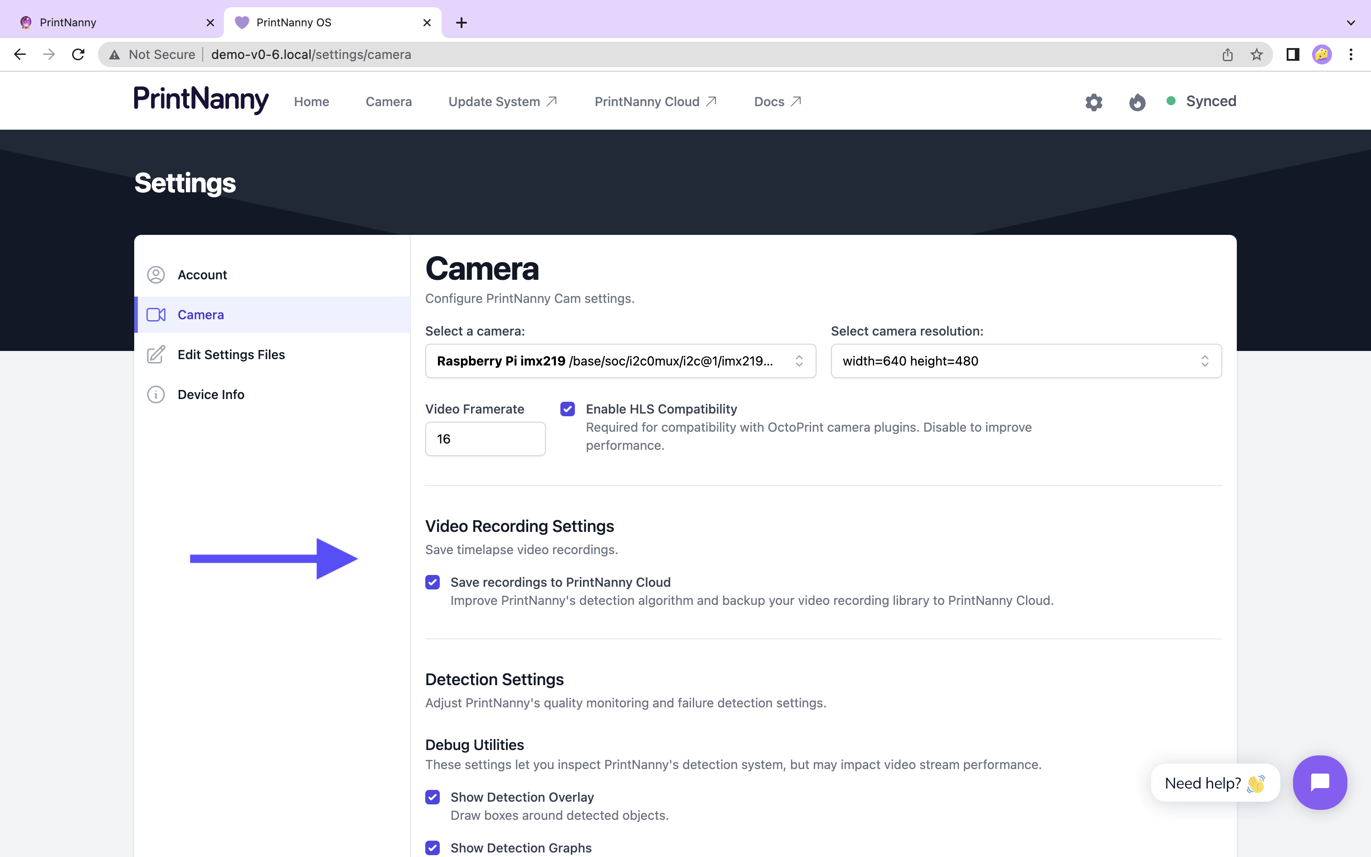1371x857 pixels.
Task: Click the Detection Settings heading
Action: [495, 679]
